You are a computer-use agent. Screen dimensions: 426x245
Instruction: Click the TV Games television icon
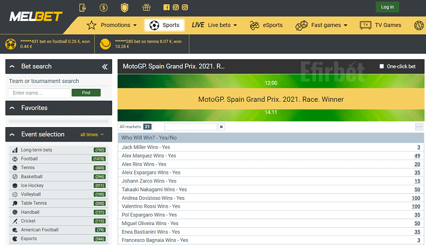click(366, 25)
